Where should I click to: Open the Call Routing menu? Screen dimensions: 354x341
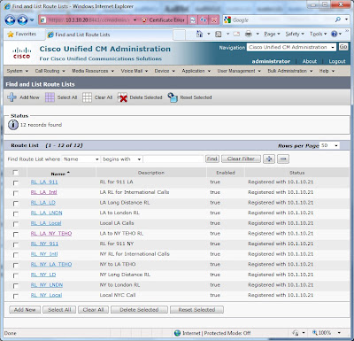(50, 71)
